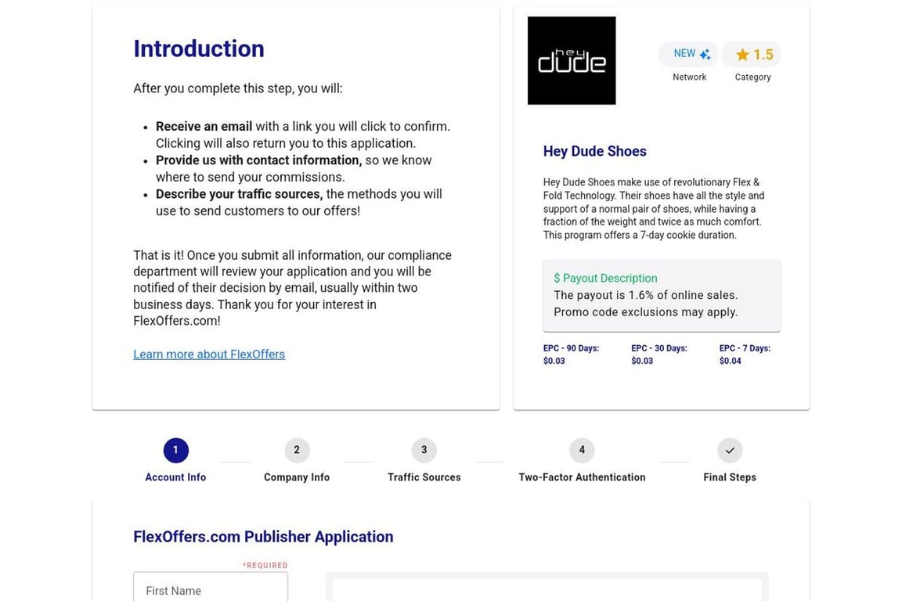The height and width of the screenshot is (601, 902).
Task: Click the EPC - 90 Days value
Action: (554, 362)
